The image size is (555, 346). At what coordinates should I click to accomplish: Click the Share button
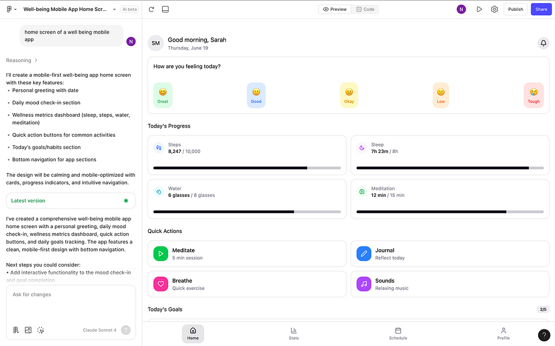click(541, 10)
